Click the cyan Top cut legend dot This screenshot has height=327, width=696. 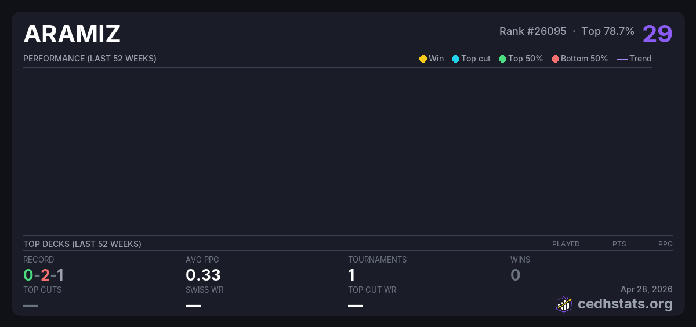point(455,59)
